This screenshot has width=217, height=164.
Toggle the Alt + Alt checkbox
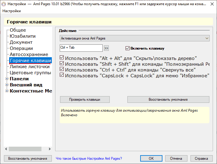pos(62,58)
